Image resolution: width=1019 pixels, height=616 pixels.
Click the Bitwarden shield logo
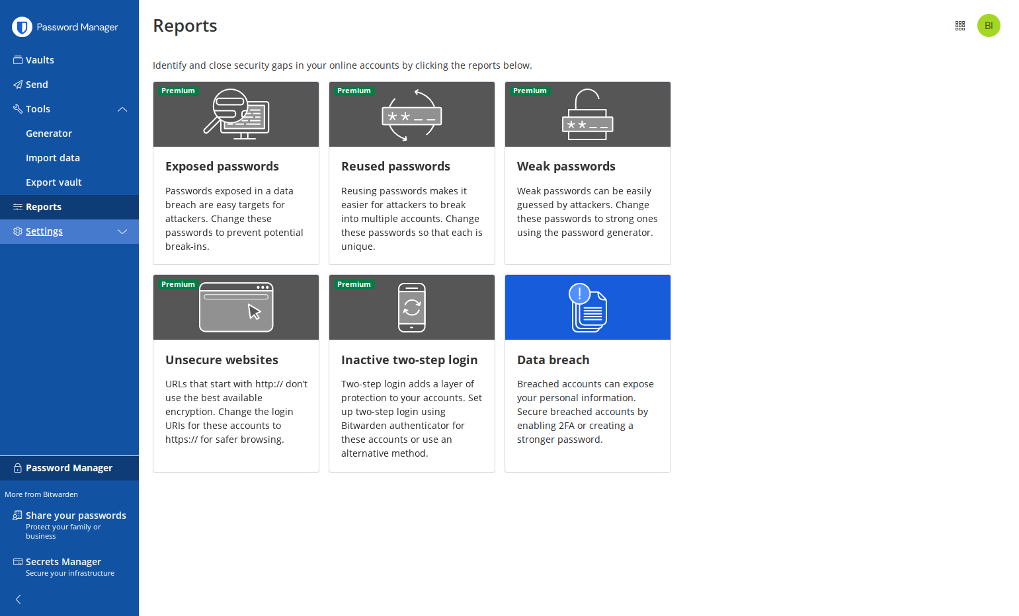pyautogui.click(x=22, y=27)
